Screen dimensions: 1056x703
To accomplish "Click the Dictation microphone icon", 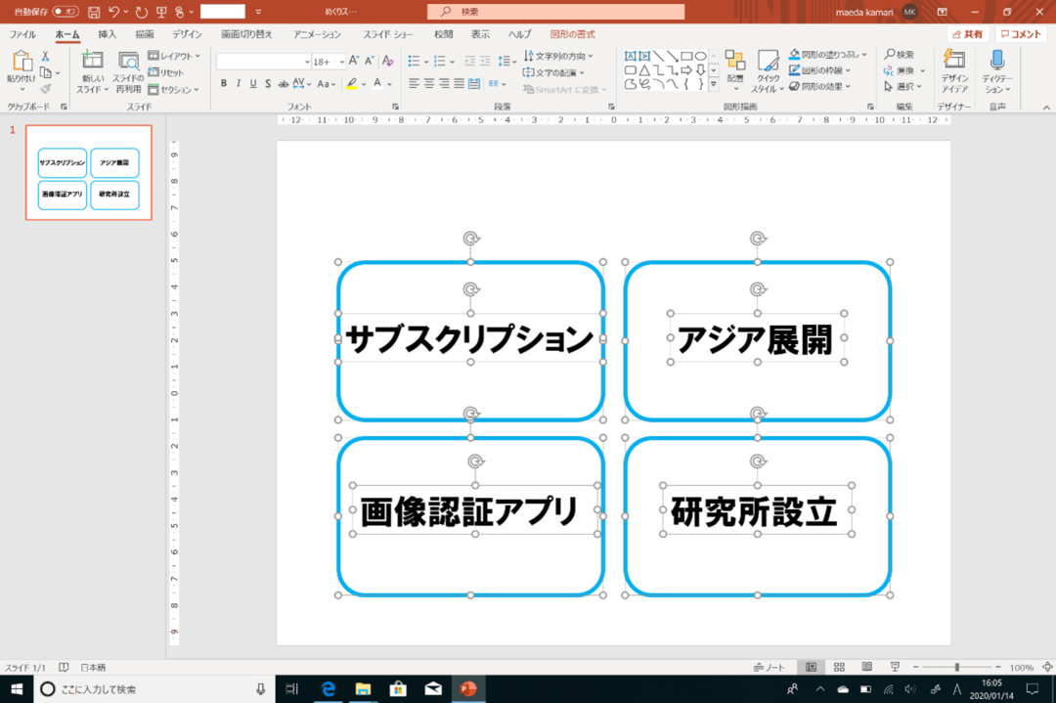I will click(x=997, y=71).
